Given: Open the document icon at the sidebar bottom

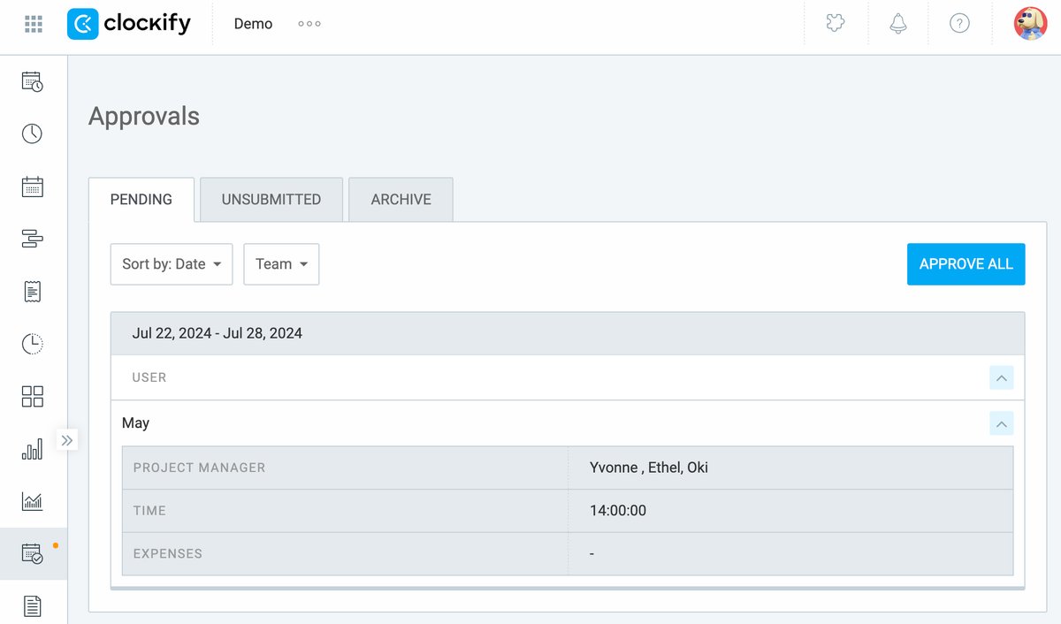Looking at the screenshot, I should pyautogui.click(x=33, y=606).
